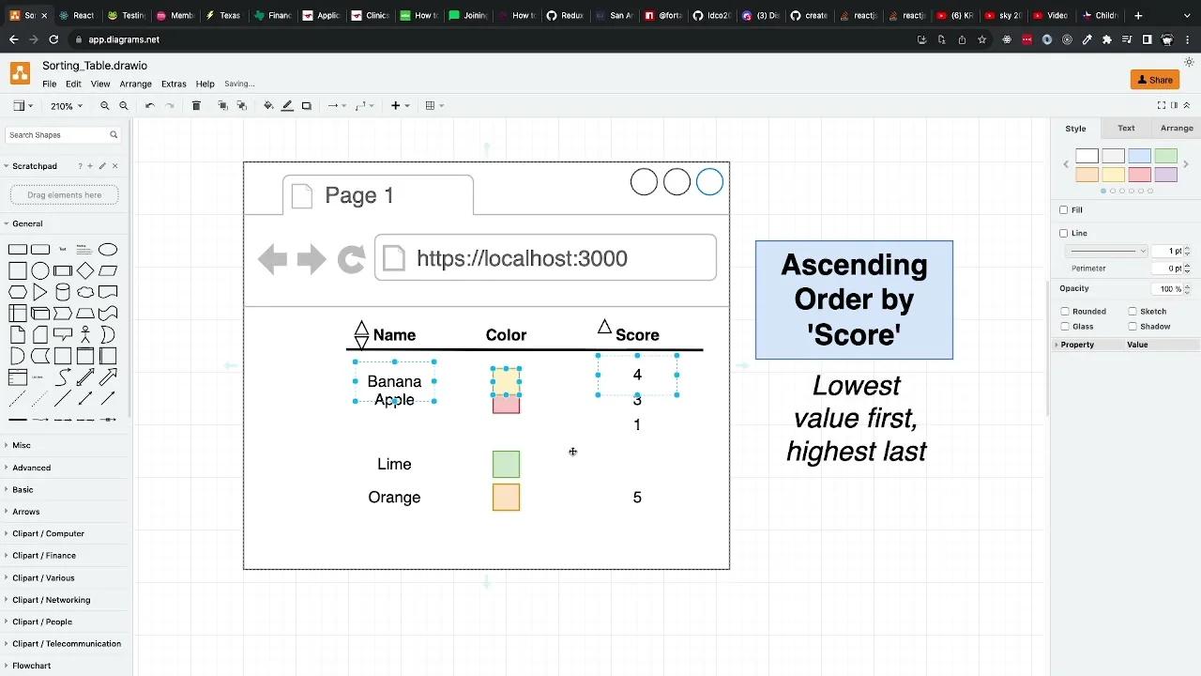Enable the Fill checkbox in Style panel
1201x676 pixels.
click(1062, 209)
